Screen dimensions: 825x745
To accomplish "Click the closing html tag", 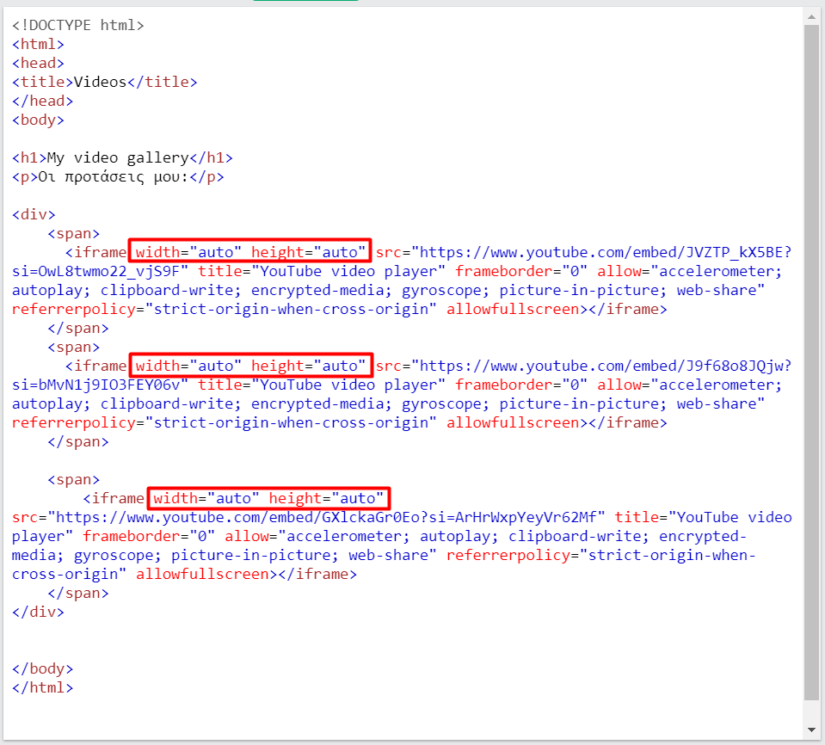I will click(x=42, y=687).
